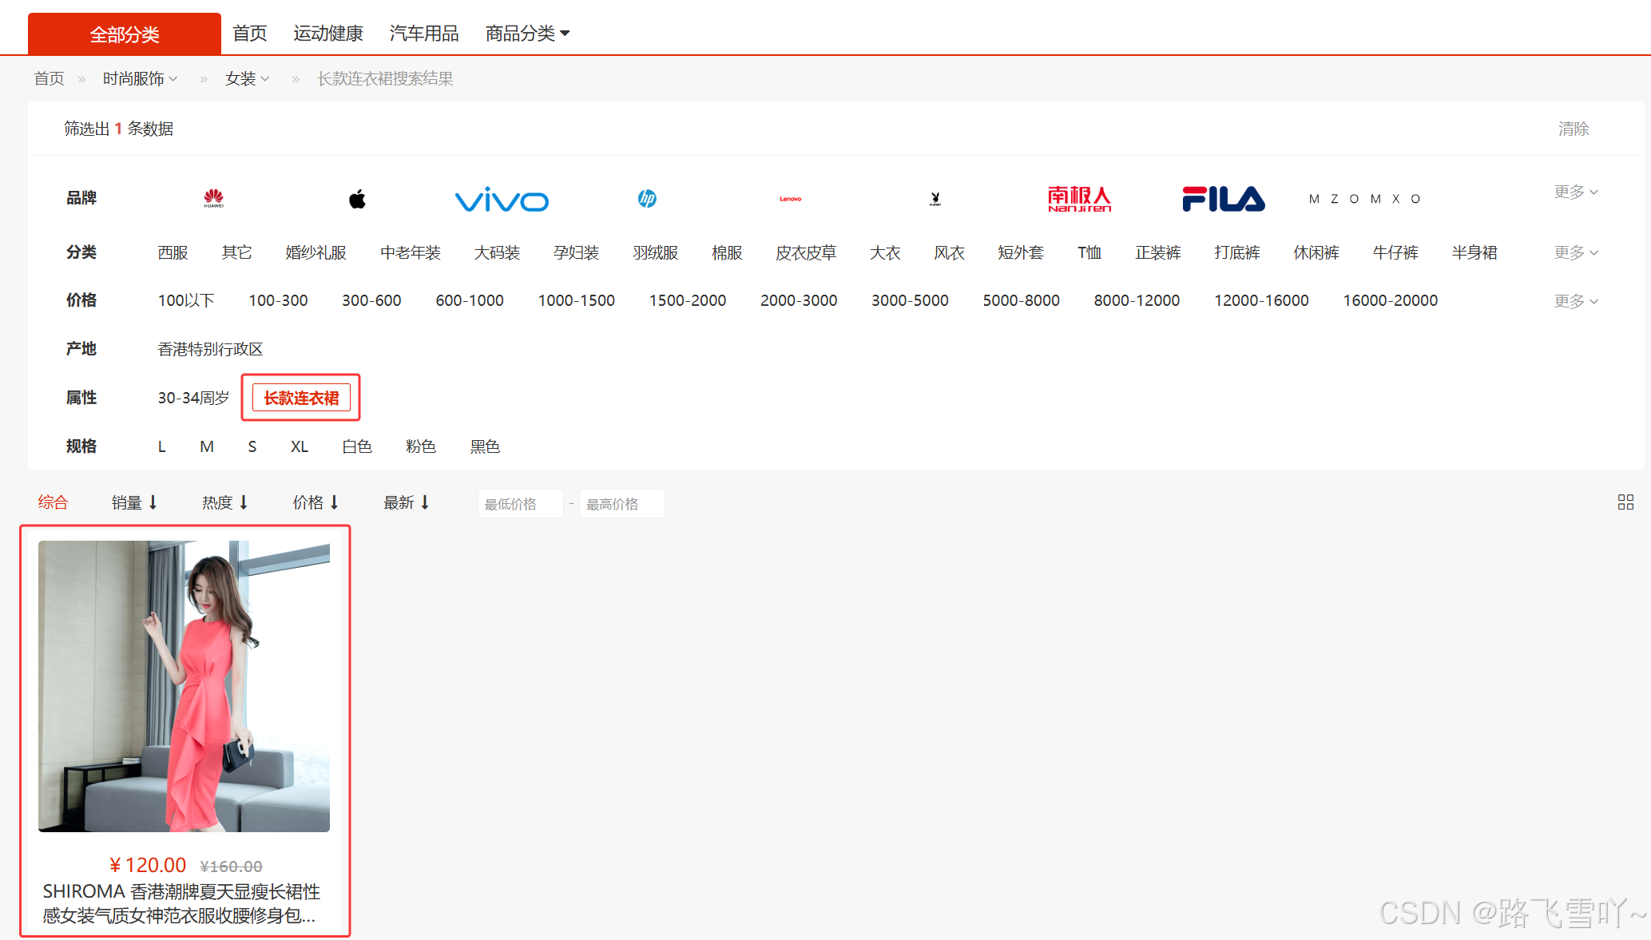Deselect the 长款连衣裙 attribute filter
Image resolution: width=1651 pixels, height=940 pixels.
(x=301, y=398)
